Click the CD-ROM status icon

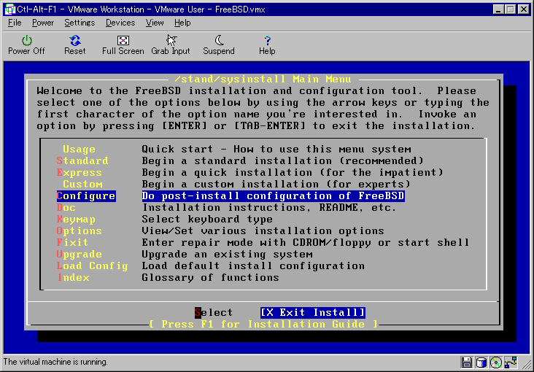(x=496, y=362)
